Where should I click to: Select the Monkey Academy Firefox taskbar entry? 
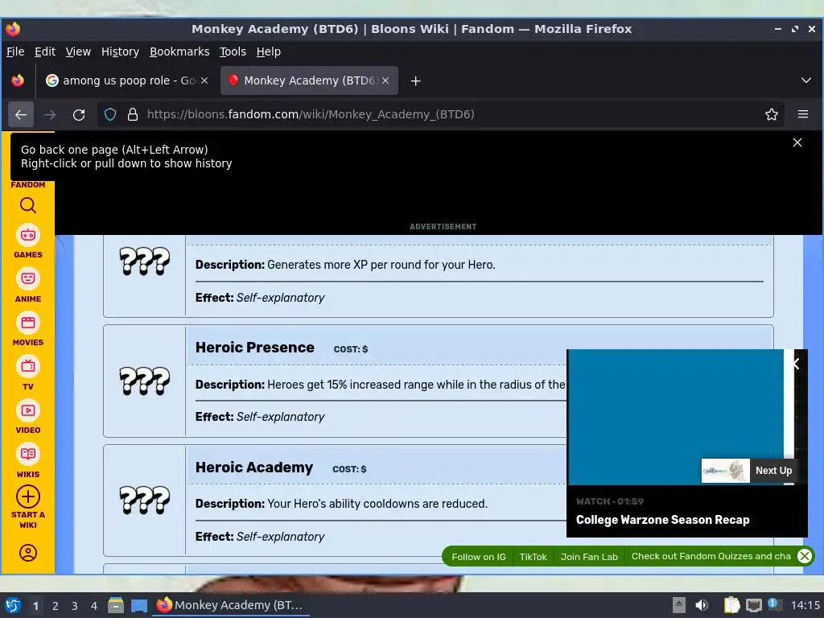point(231,605)
